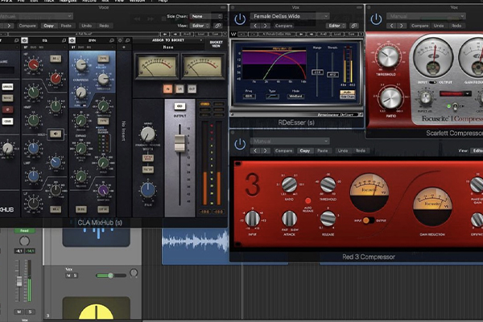Click Copy in the CLA MixHub window

tap(48, 26)
